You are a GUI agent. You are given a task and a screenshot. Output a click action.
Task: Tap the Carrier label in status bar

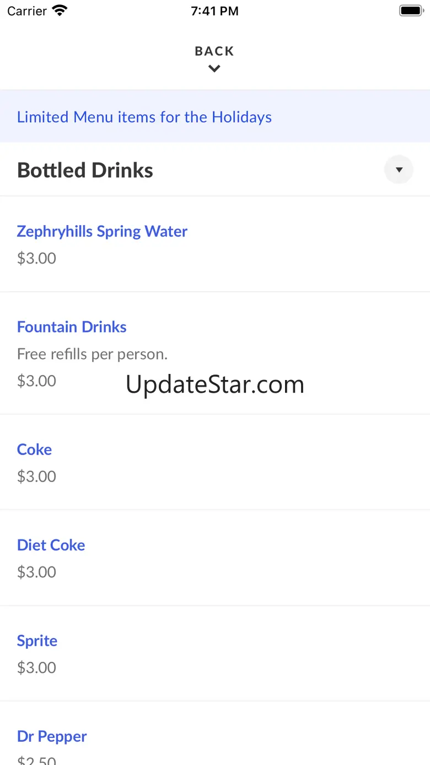pyautogui.click(x=27, y=11)
